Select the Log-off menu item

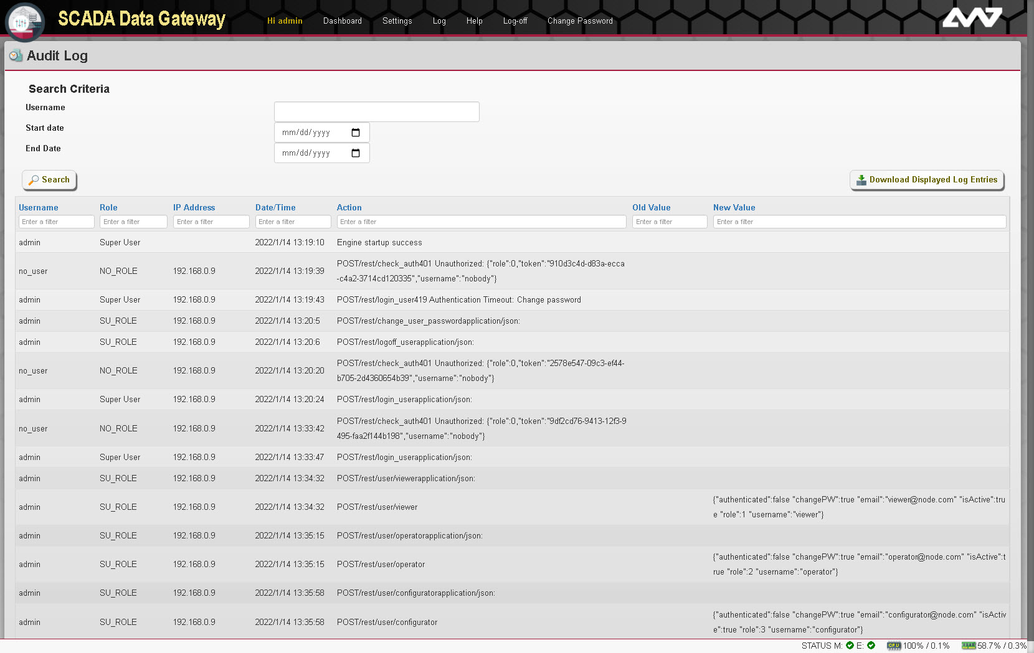[515, 21]
